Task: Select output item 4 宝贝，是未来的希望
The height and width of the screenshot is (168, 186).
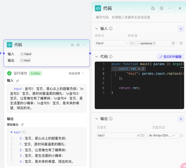Action: (47, 161)
